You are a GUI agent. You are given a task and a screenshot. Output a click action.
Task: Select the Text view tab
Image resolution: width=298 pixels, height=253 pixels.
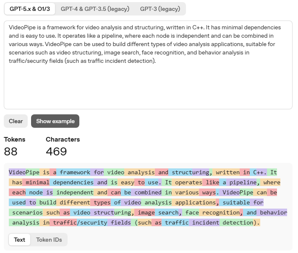(19, 240)
